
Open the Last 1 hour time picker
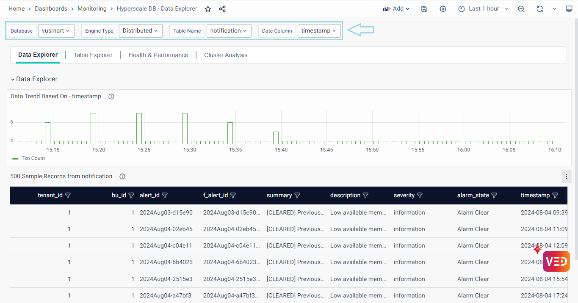coord(484,9)
